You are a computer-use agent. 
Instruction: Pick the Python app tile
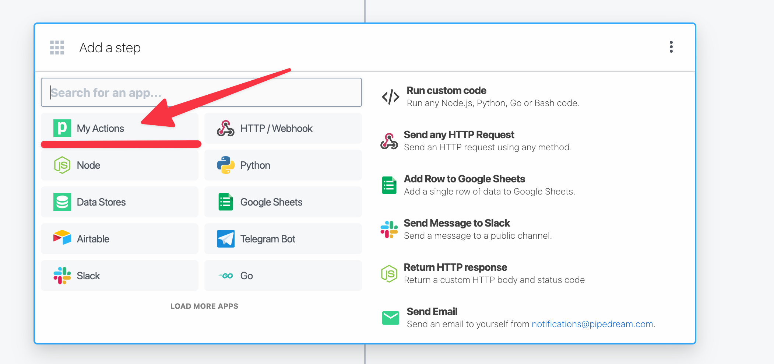(283, 165)
